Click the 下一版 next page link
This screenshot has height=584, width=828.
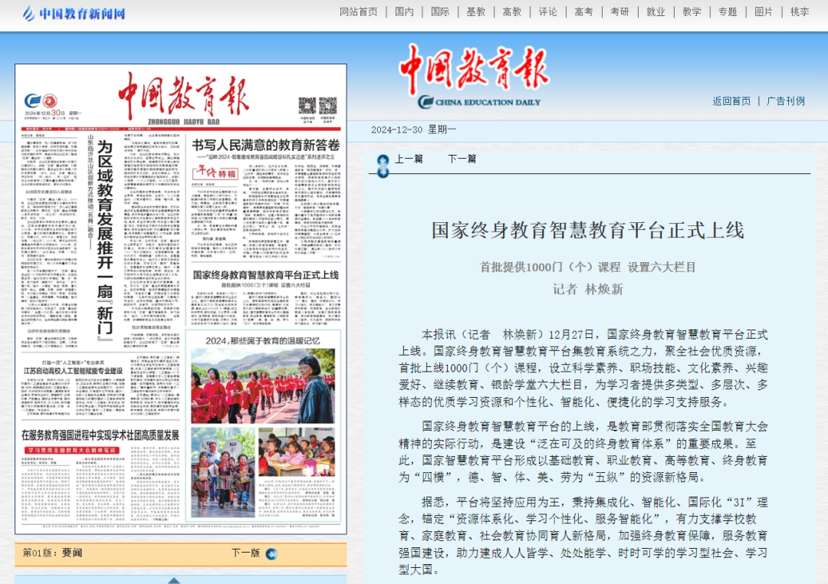[x=245, y=553]
